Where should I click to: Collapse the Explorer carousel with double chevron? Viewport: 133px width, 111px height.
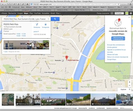pos(129,89)
